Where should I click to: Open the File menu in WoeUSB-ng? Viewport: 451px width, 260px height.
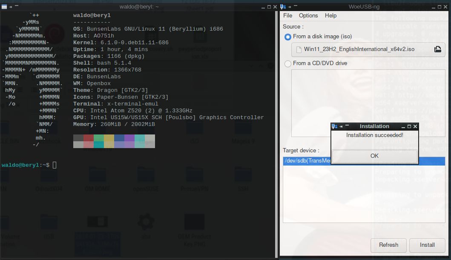coord(287,16)
